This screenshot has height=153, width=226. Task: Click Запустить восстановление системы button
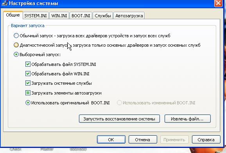pos(119,119)
